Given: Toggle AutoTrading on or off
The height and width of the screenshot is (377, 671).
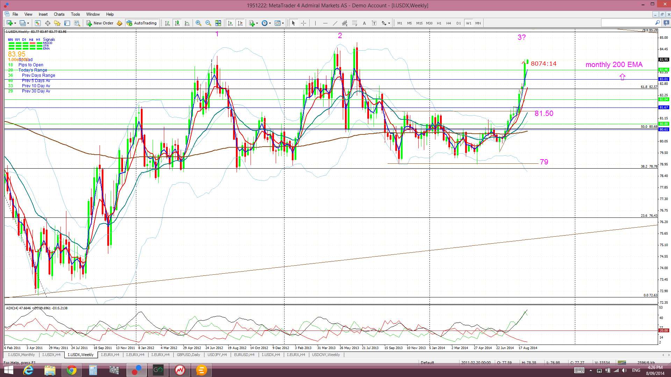Looking at the screenshot, I should pyautogui.click(x=142, y=23).
